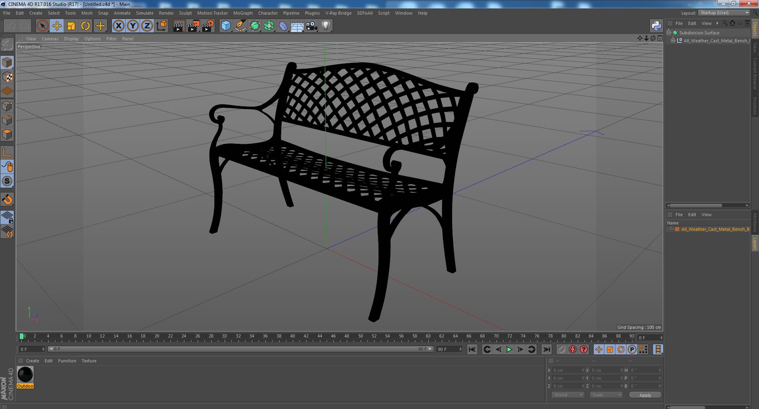Open the Takes side tab
The height and width of the screenshot is (409, 759).
[755, 47]
